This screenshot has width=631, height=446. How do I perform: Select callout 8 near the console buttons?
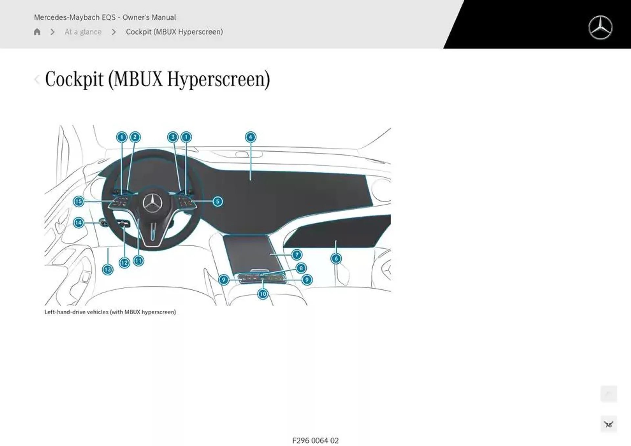(x=301, y=268)
